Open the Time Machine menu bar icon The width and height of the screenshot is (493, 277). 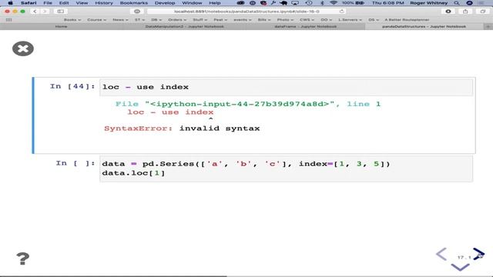pyautogui.click(x=309, y=3)
